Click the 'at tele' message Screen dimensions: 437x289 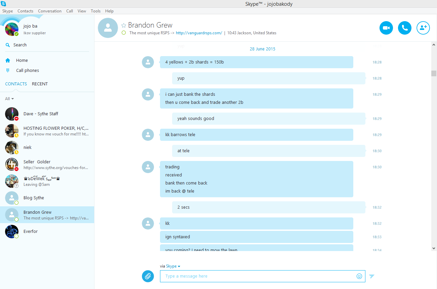[269, 151]
